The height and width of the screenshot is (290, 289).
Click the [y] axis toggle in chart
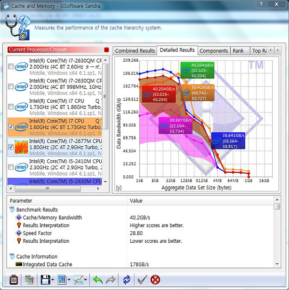pos(118,188)
